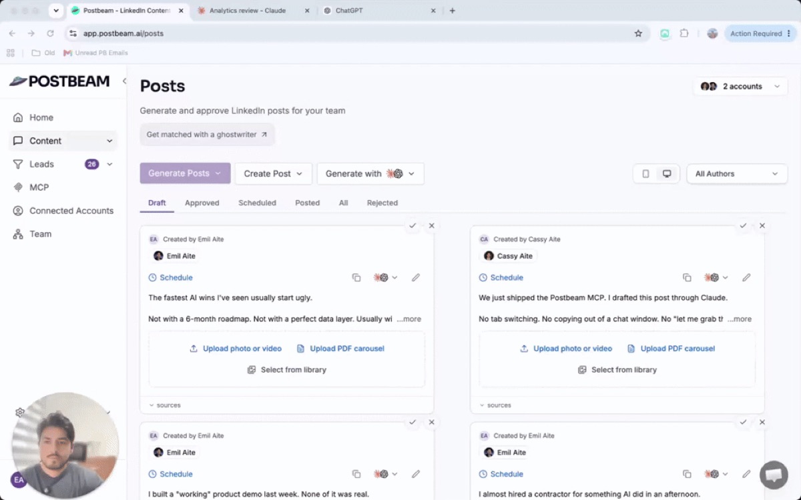This screenshot has height=500, width=801.
Task: Reject the fastest AI wins post
Action: pyautogui.click(x=432, y=226)
